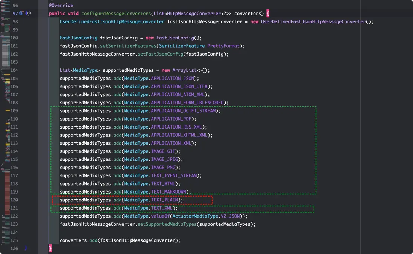This screenshot has height=254, width=413.
Task: Click 'setSupportedMediaTypes' method call on line 123
Action: [167, 224]
